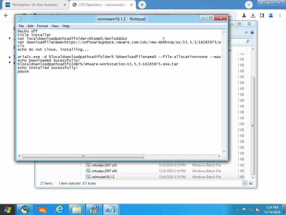Click the taskbar clock 3:24 PM
Screen dimensions: 286x215
[x=272, y=207]
